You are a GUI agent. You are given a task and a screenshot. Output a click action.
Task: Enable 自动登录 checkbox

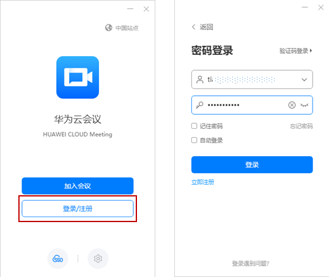click(x=194, y=140)
